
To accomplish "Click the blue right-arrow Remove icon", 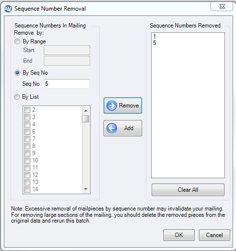I will (112, 106).
